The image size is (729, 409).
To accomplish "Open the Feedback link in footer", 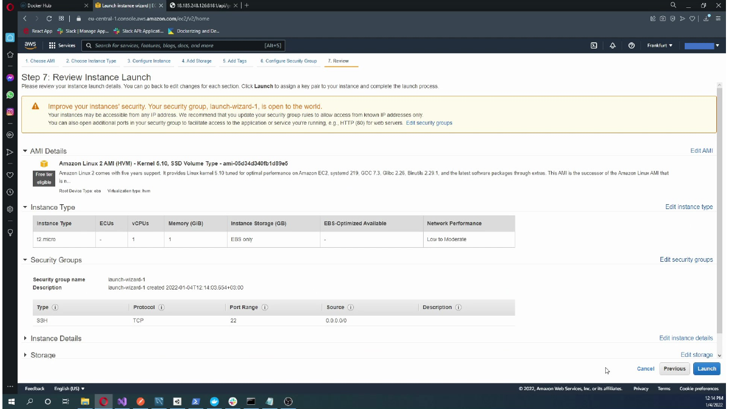I will tap(35, 389).
